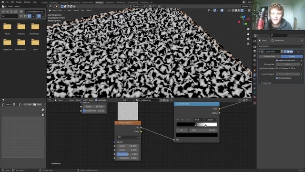
Task: Click the Noise Texture Scale field
Action: click(x=128, y=146)
